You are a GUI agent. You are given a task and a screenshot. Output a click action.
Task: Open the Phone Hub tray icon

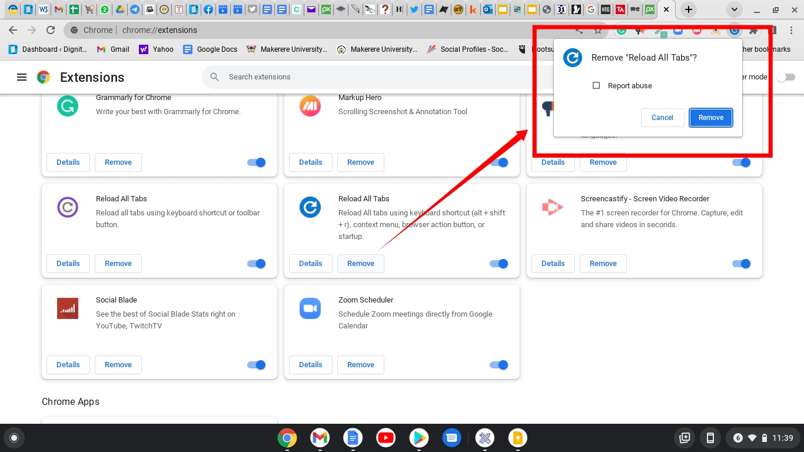pos(710,438)
